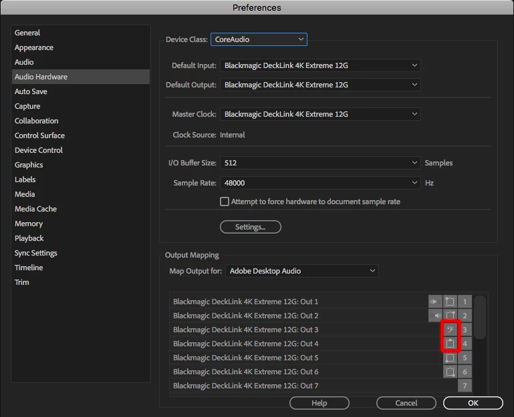
Task: Click center channel surround icon on Out 4
Action: click(x=450, y=344)
